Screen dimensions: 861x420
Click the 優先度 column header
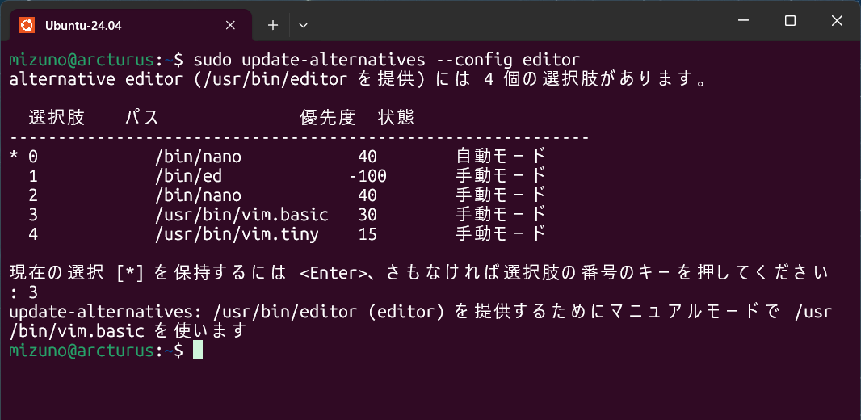[x=328, y=118]
